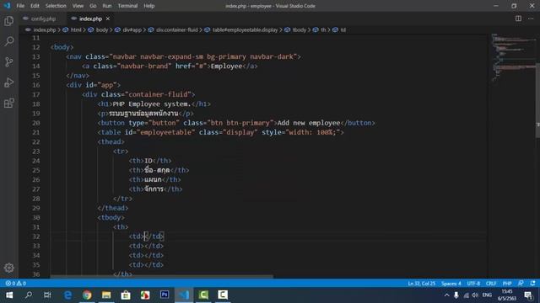Viewport: 540px width, 303px height.
Task: Open Windows Action Center notifications
Action: [x=528, y=295]
